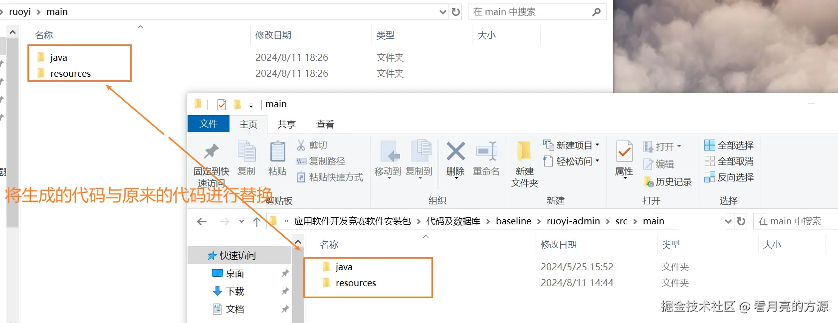Click new folder icon in title bar
Image resolution: width=838 pixels, height=323 pixels.
pyautogui.click(x=237, y=104)
